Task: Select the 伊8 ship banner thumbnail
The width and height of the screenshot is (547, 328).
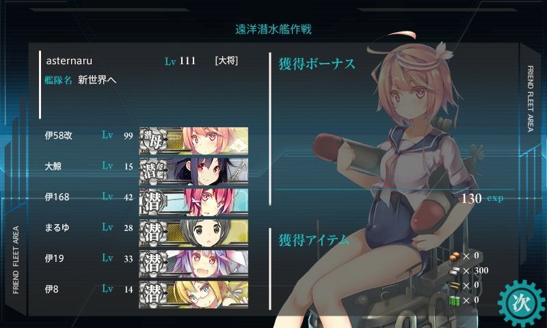Action: 194,295
